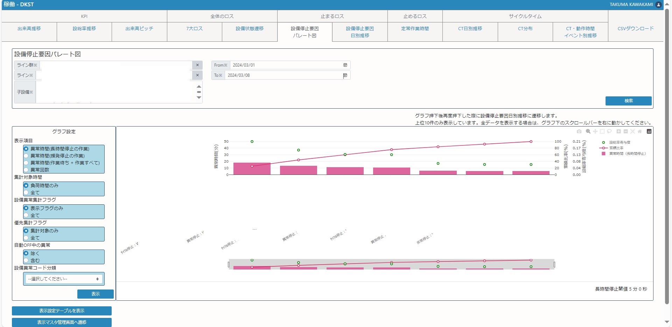Switch to the 7大ロス tab
672x327 pixels.
tap(195, 29)
